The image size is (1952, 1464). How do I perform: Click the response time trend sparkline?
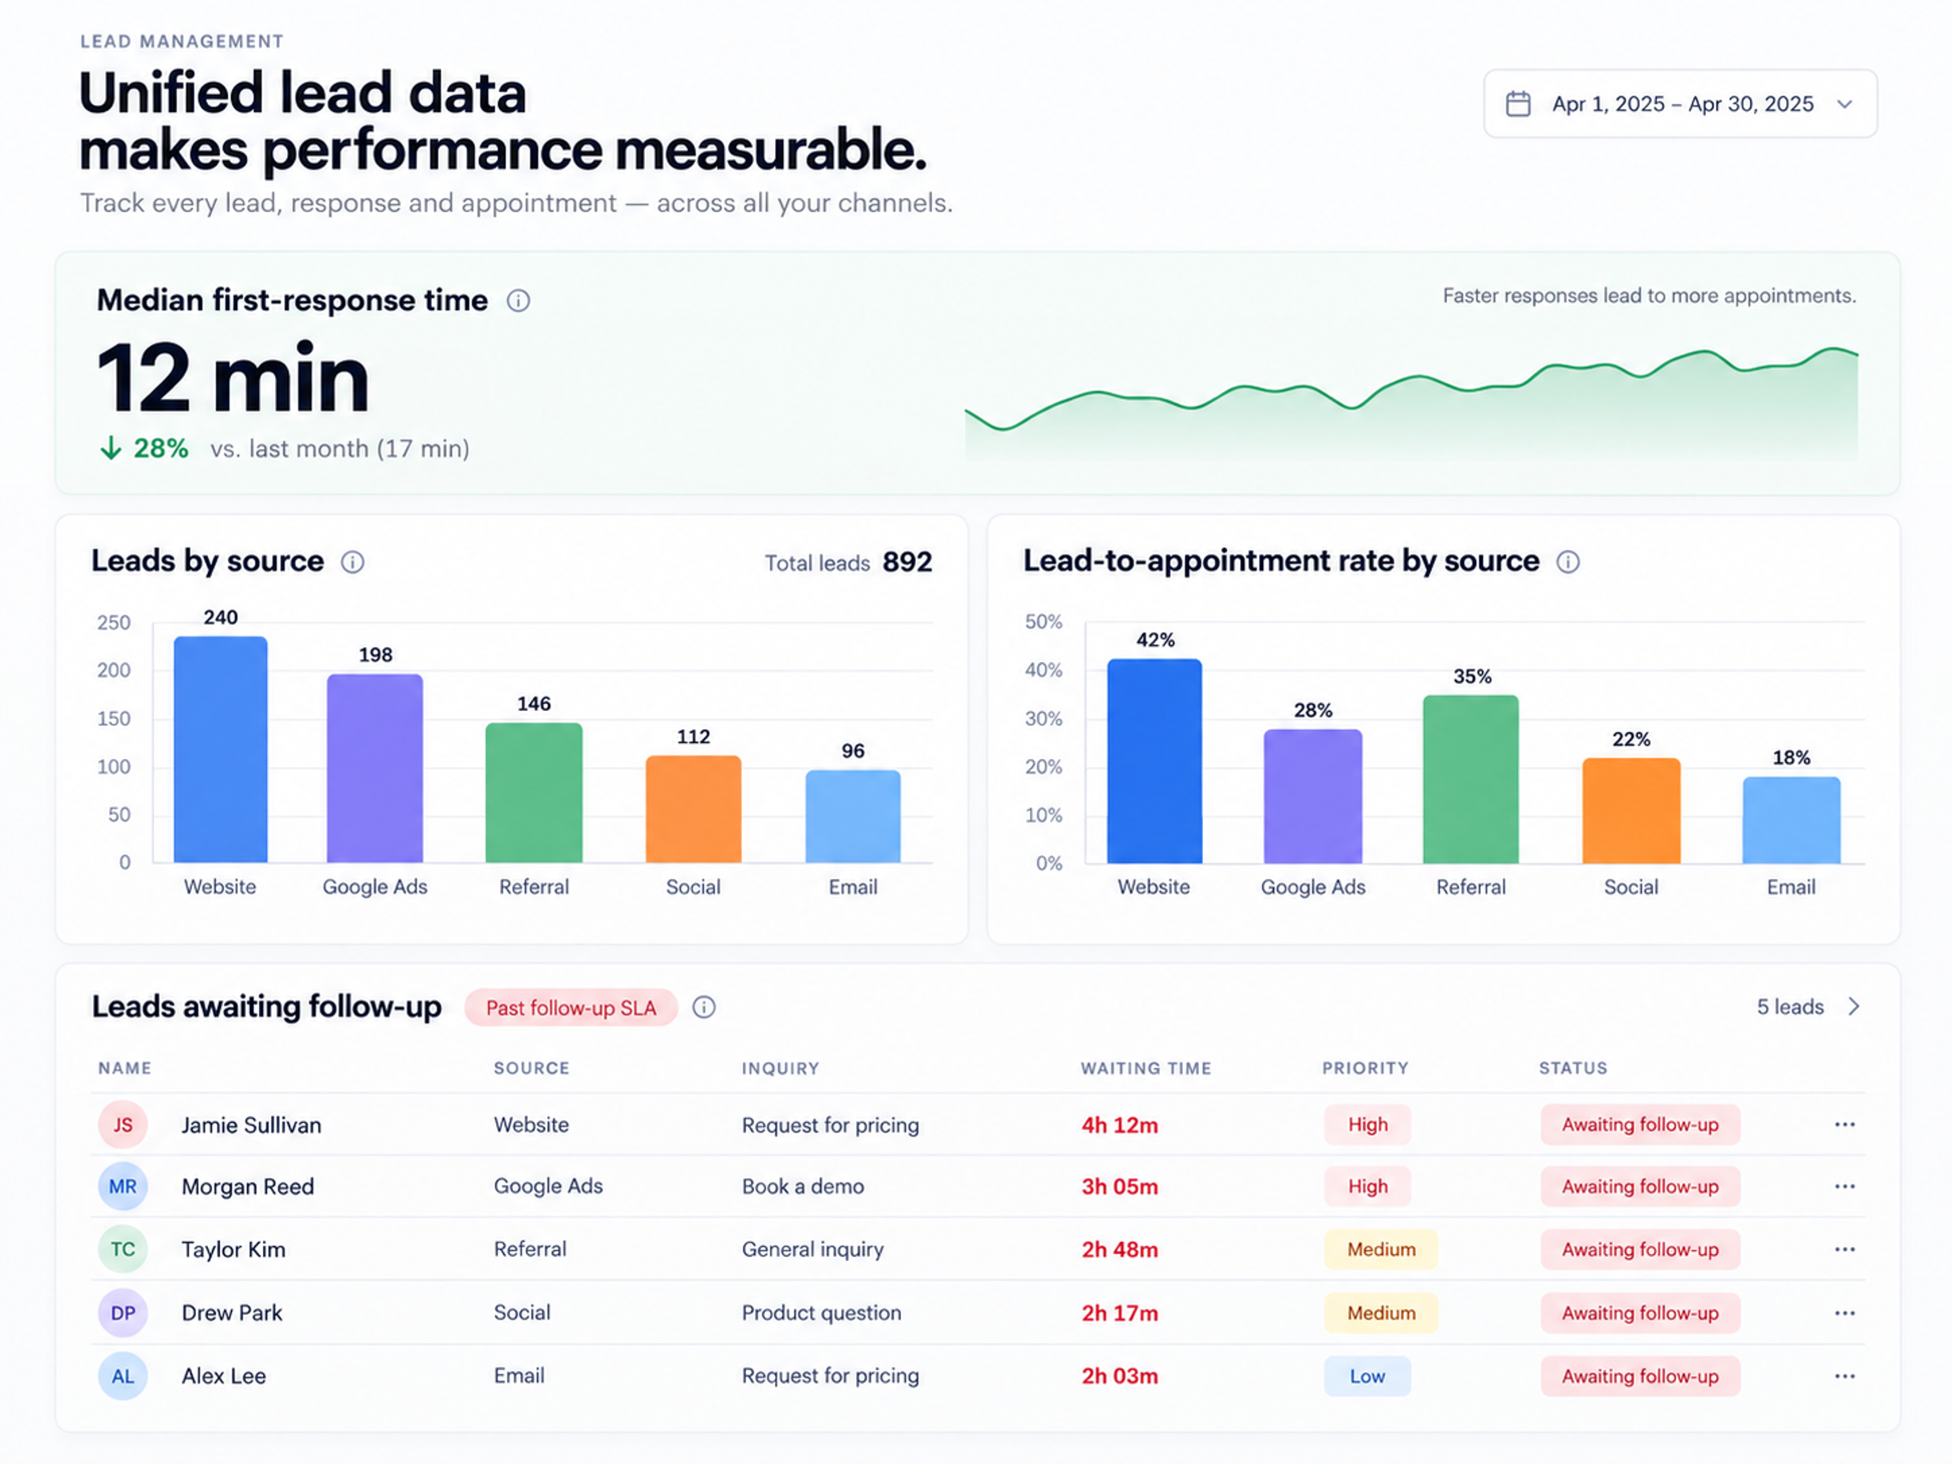[1411, 403]
